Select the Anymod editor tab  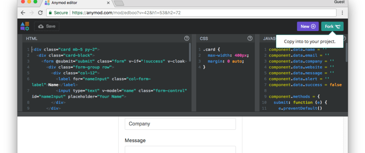tap(77, 3)
